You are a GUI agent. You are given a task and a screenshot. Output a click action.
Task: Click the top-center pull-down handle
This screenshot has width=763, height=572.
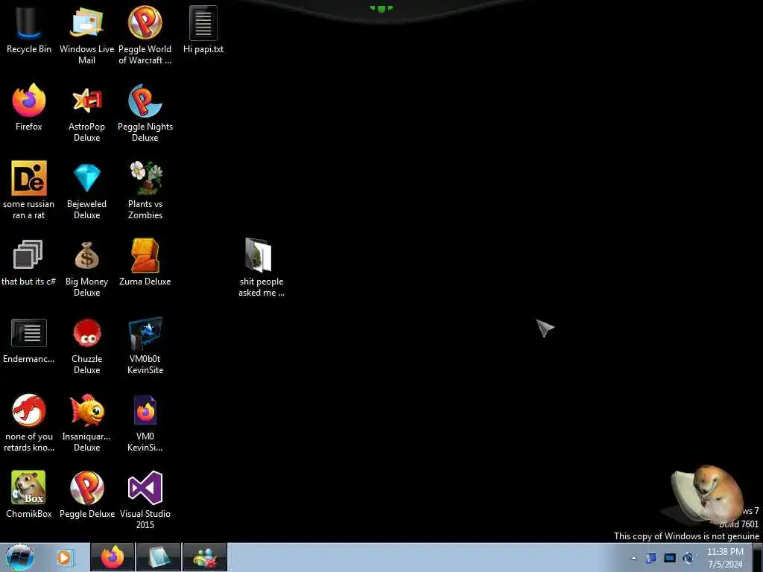[381, 9]
